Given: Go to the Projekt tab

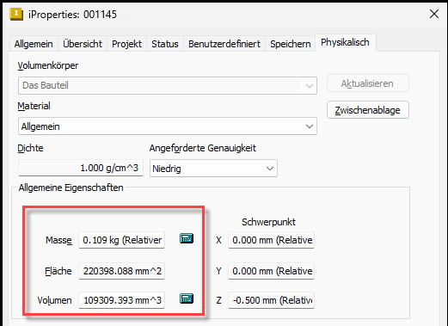Looking at the screenshot, I should (x=126, y=44).
